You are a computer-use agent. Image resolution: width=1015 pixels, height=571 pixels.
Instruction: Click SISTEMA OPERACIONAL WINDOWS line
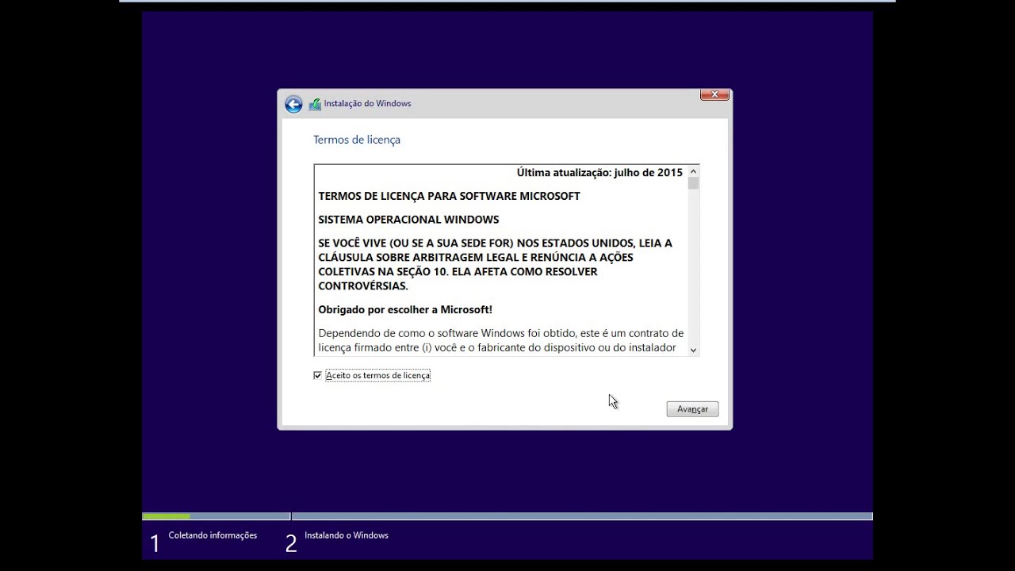pyautogui.click(x=408, y=220)
